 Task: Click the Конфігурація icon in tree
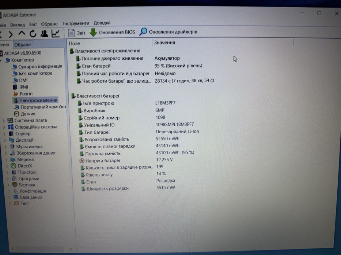16,191
